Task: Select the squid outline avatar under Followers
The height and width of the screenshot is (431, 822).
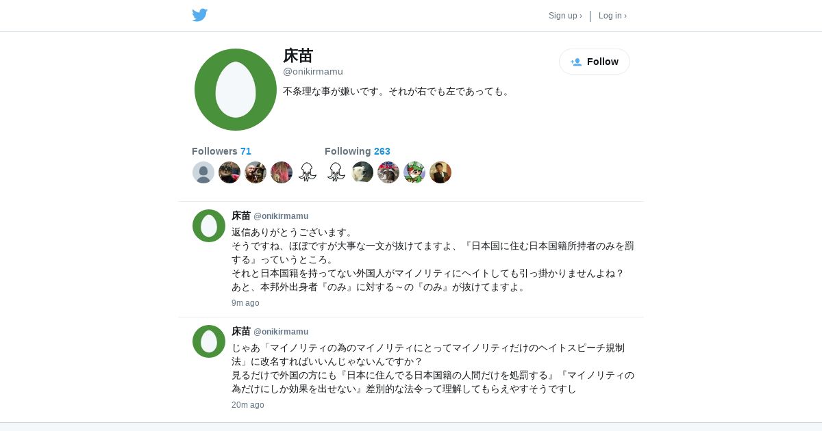Action: click(x=308, y=172)
